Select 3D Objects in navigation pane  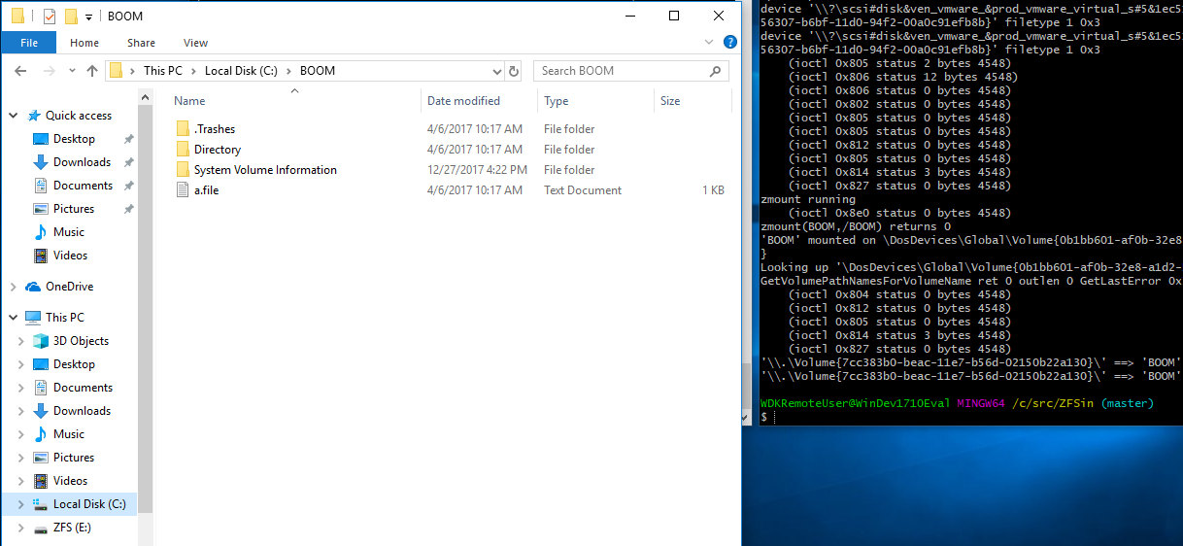coord(81,341)
